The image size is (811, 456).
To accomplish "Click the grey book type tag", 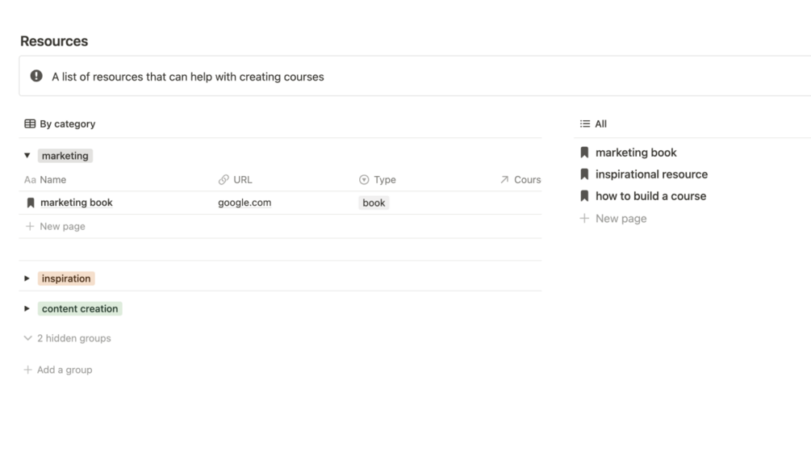I will tap(374, 203).
